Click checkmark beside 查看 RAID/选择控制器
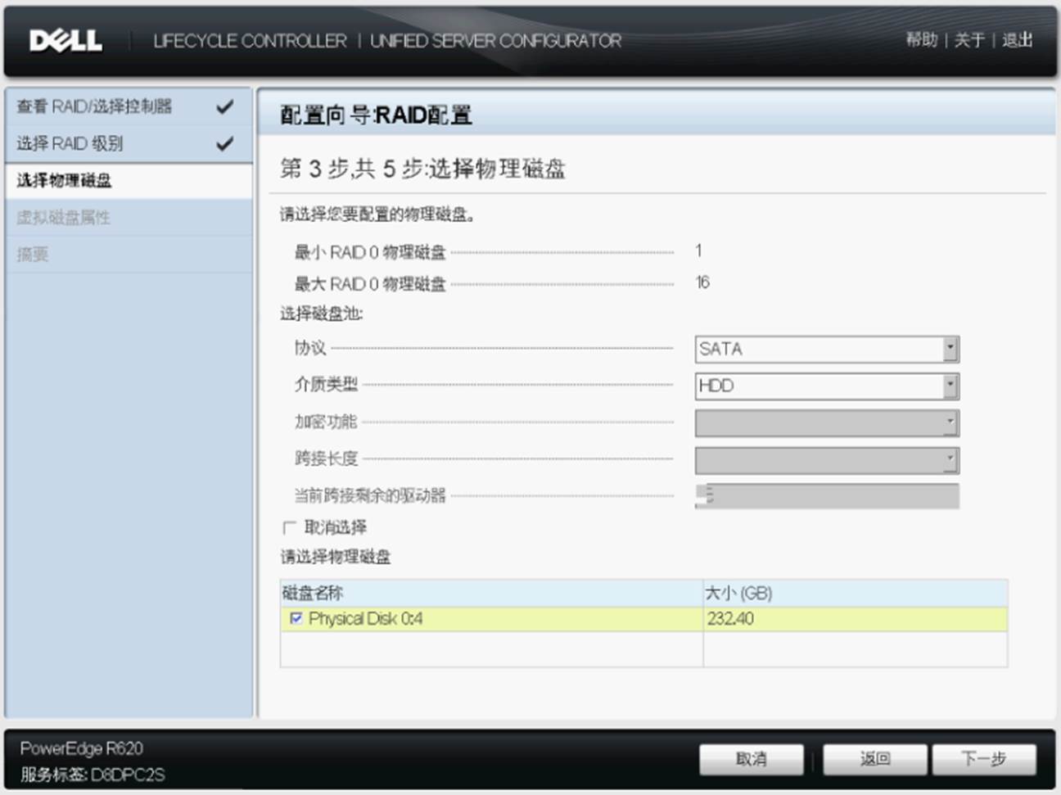The height and width of the screenshot is (795, 1061). (x=224, y=106)
